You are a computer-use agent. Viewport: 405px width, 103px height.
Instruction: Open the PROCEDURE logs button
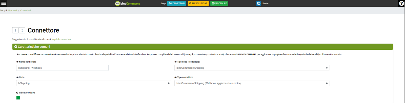pos(219,3)
